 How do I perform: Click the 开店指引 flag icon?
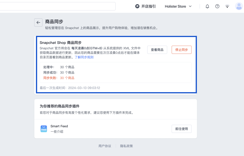pos(137,6)
